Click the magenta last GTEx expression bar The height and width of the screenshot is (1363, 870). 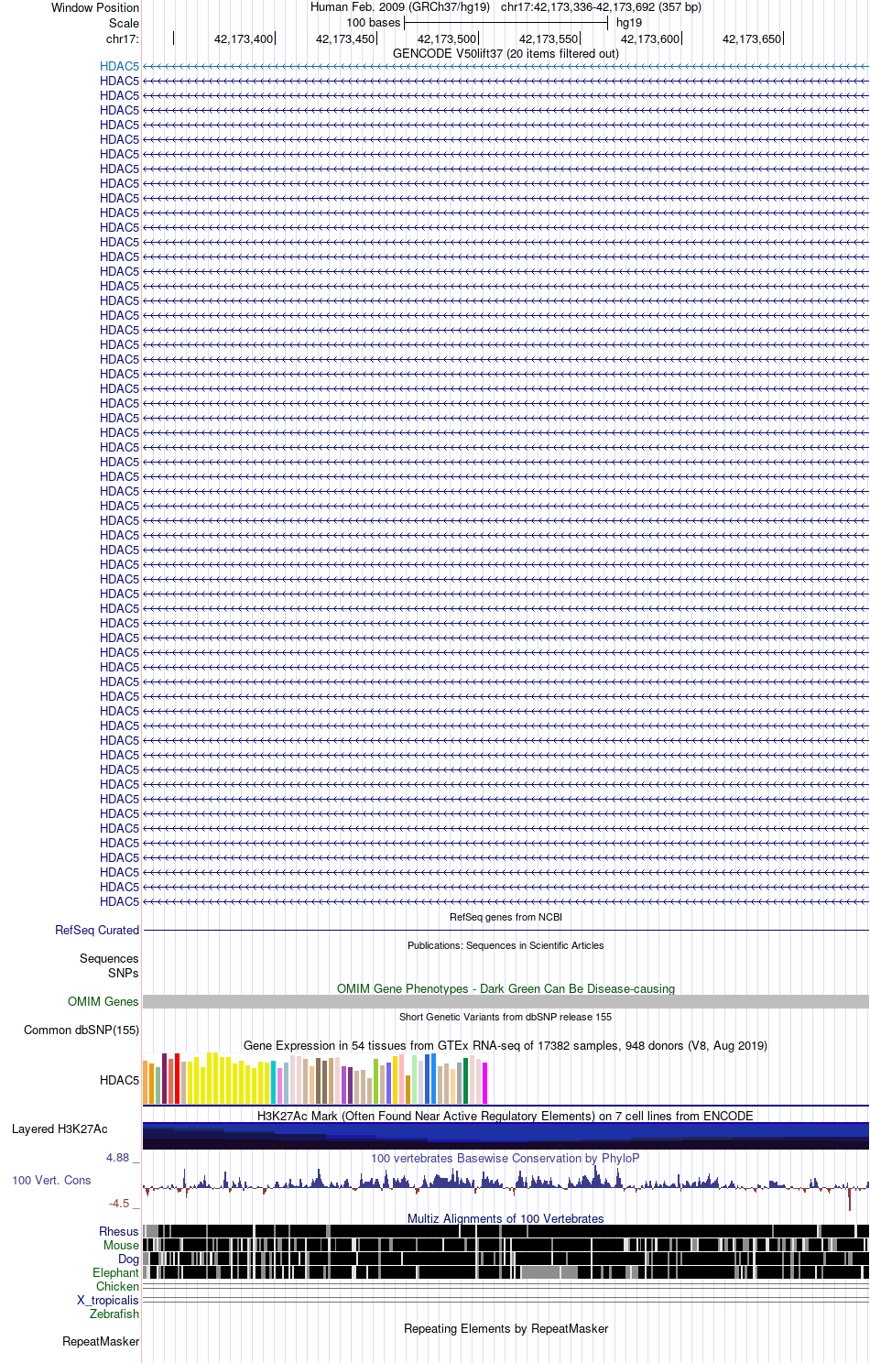(484, 1083)
